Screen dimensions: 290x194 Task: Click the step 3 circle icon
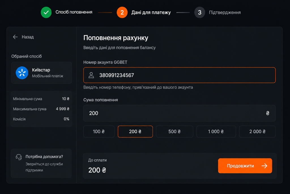click(200, 12)
